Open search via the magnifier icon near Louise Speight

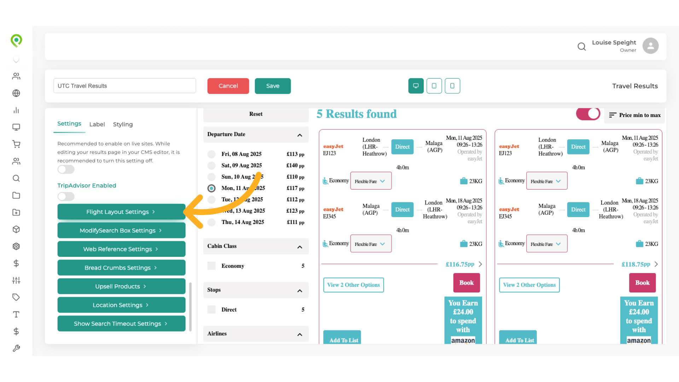click(x=582, y=46)
